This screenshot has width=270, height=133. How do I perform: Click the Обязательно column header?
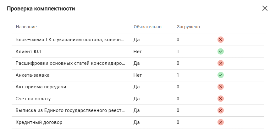tap(147, 27)
